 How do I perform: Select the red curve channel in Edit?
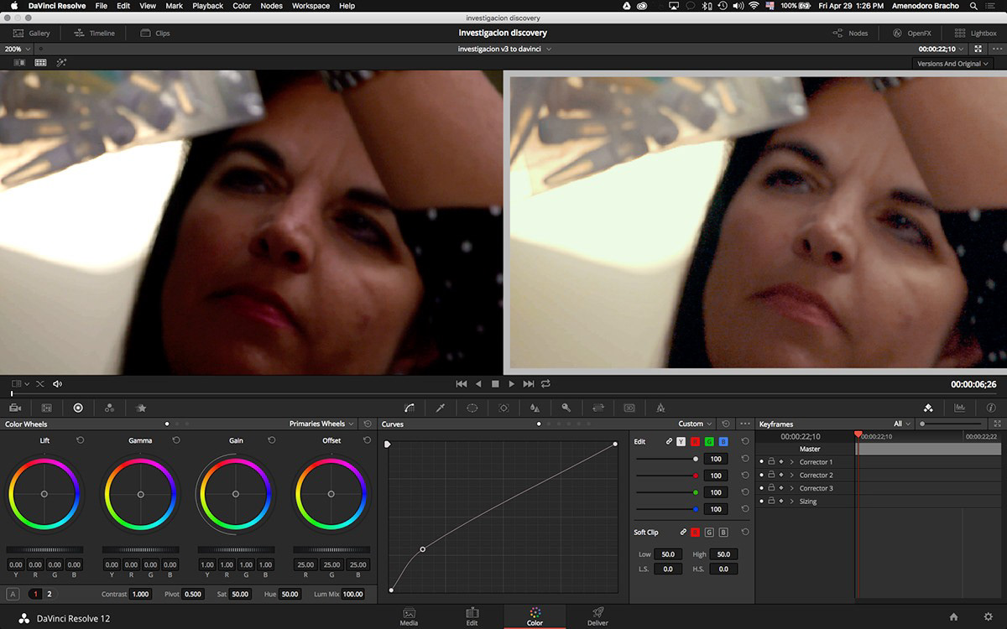point(695,441)
